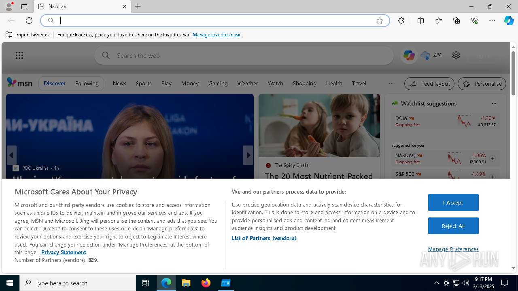Add NASDAQ to watchlist
This screenshot has width=518, height=291.
click(x=493, y=158)
